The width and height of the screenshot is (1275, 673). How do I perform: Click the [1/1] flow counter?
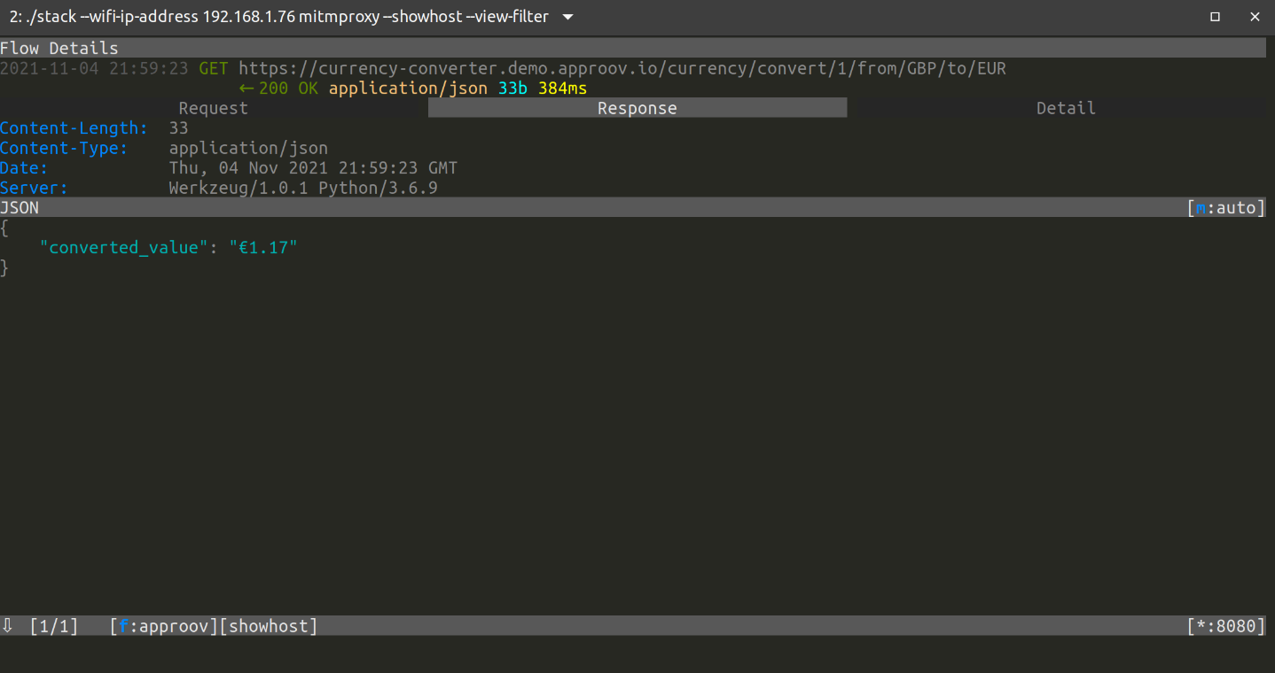[54, 626]
